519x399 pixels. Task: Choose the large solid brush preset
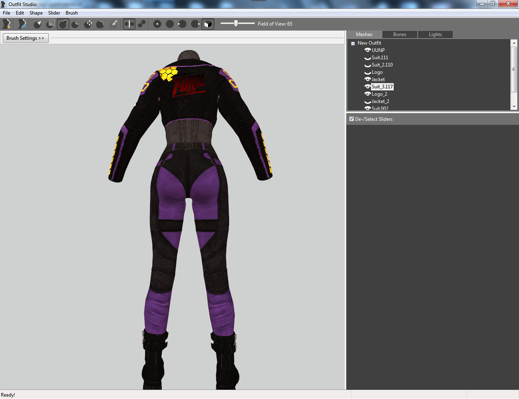(170, 24)
